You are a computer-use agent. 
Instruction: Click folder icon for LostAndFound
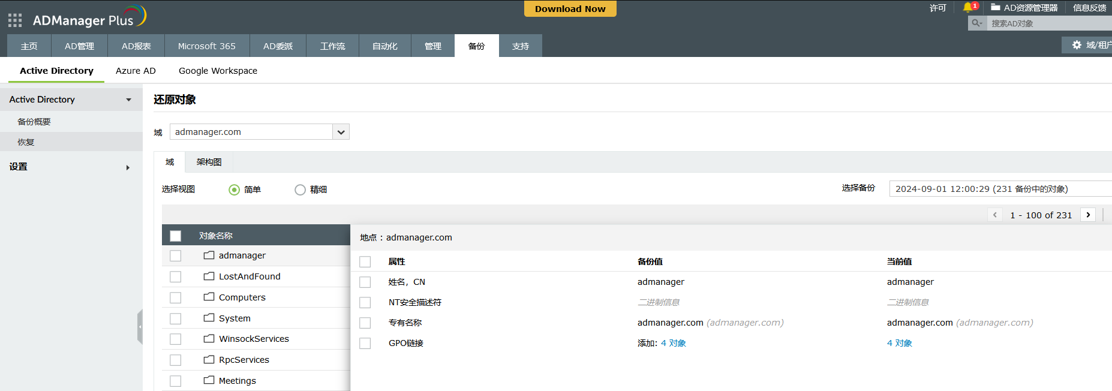click(209, 276)
